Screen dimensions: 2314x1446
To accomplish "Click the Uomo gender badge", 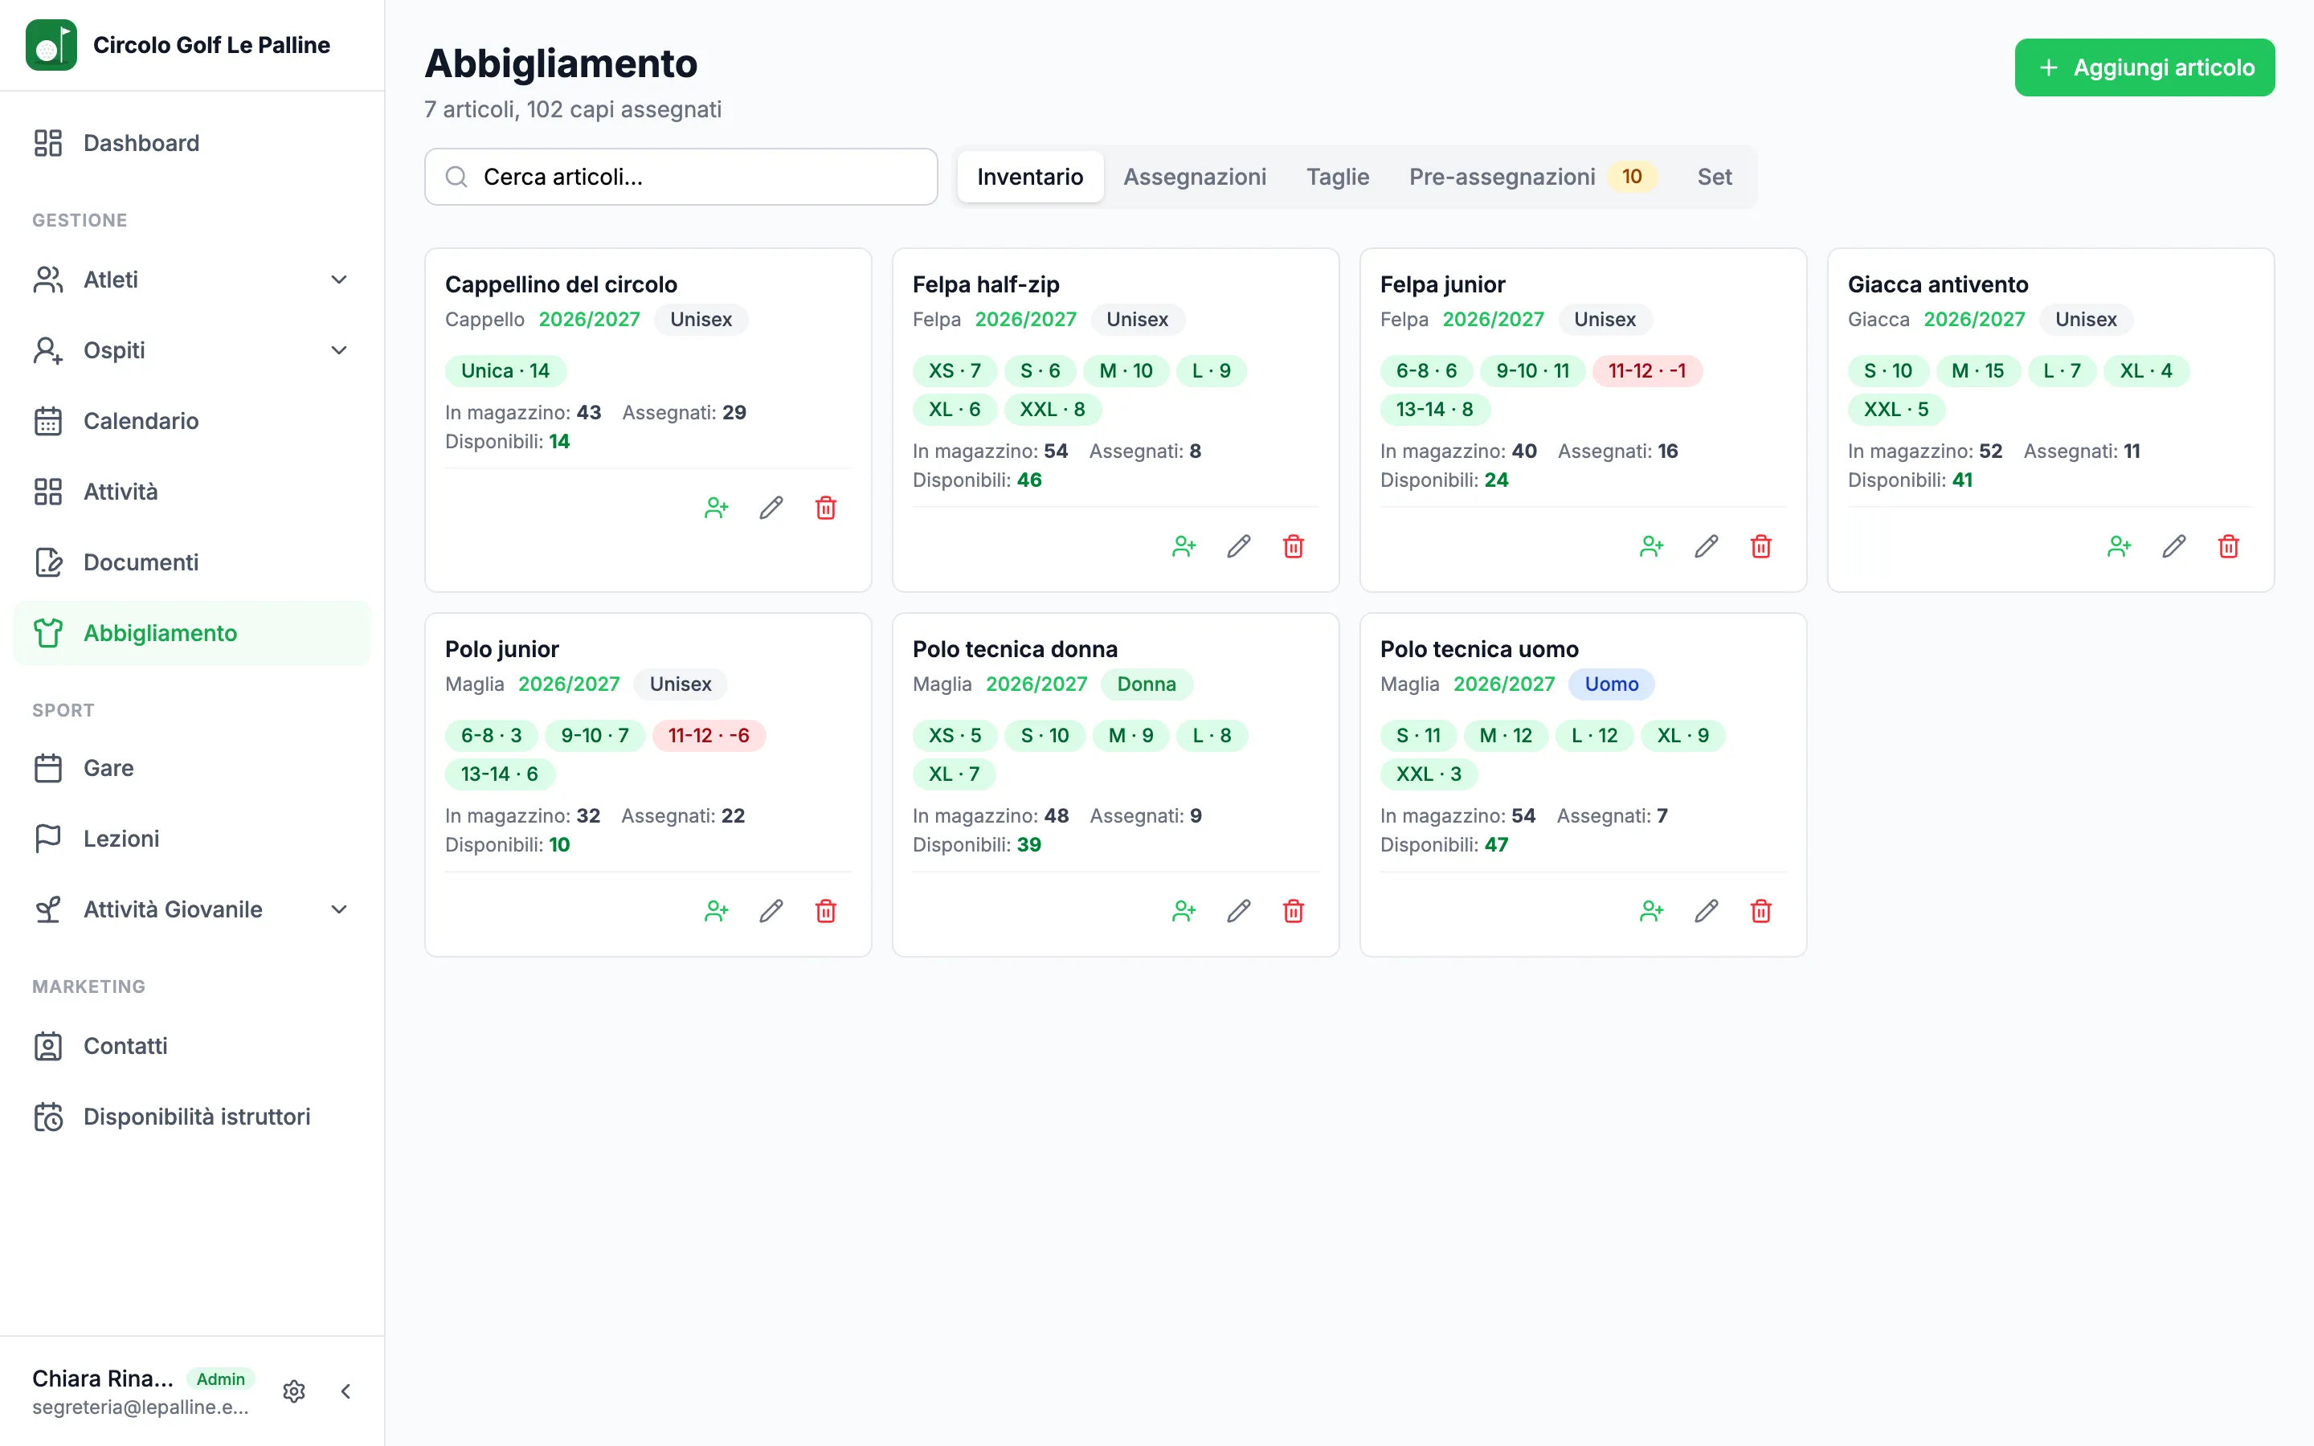I will click(x=1611, y=684).
